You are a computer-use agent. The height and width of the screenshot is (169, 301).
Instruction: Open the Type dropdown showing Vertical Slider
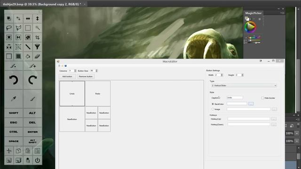[244, 85]
